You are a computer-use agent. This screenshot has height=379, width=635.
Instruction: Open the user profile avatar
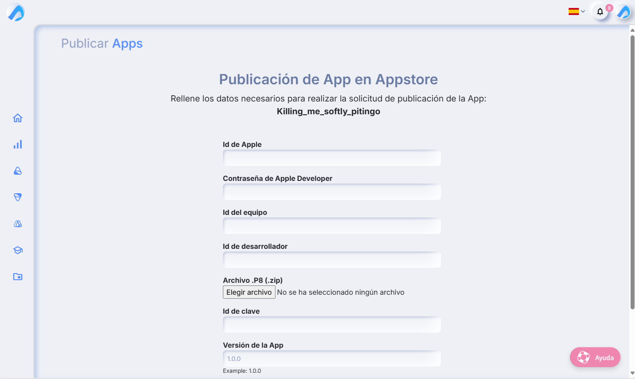pos(624,11)
